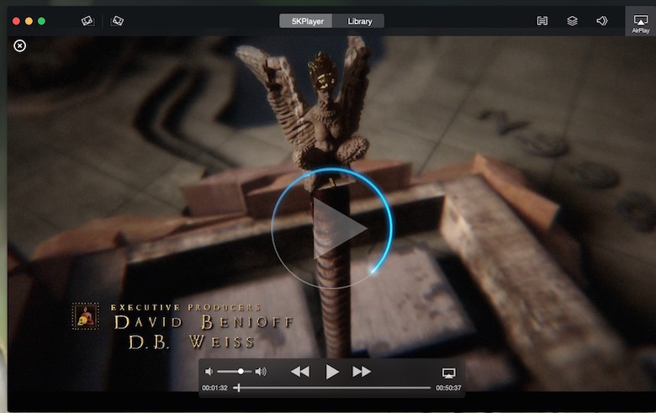Open the chapters list icon

click(542, 21)
